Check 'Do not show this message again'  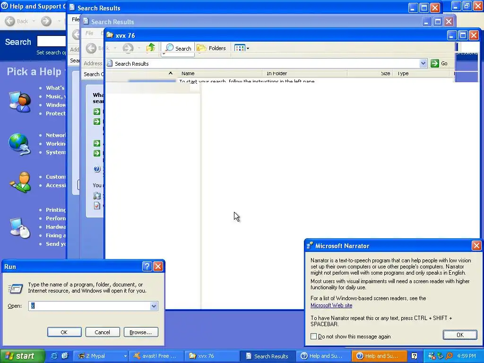point(314,337)
